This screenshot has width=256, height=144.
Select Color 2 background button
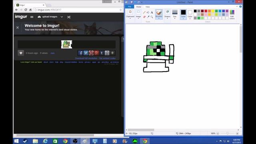190,14
